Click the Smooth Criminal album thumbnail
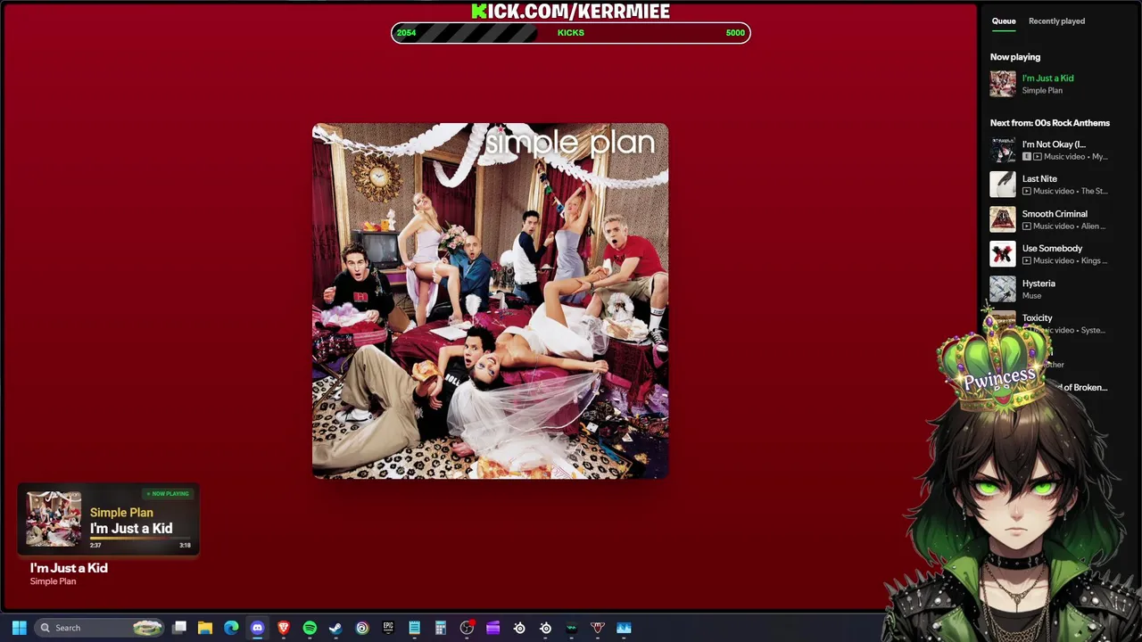This screenshot has width=1142, height=642. 1003,219
